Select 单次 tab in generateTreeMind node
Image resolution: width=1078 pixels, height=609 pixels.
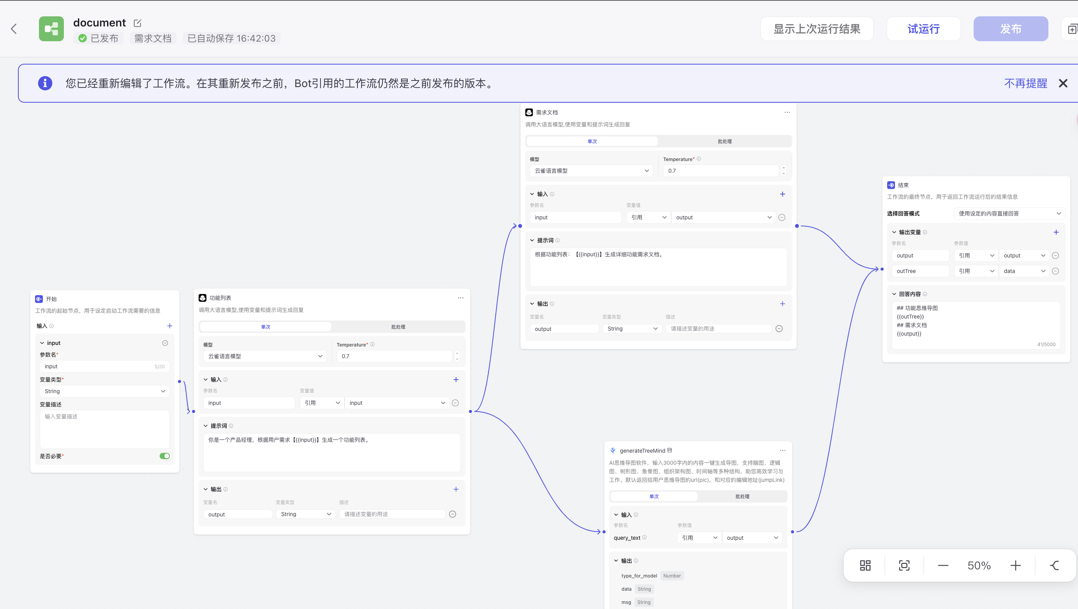654,496
